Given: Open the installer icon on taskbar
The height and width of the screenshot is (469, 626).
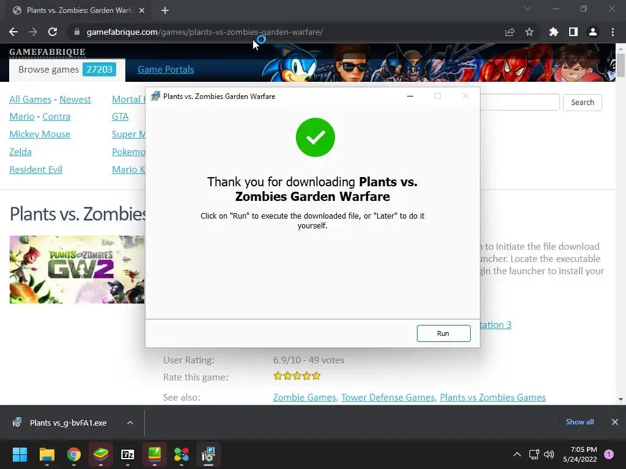Looking at the screenshot, I should [x=208, y=454].
